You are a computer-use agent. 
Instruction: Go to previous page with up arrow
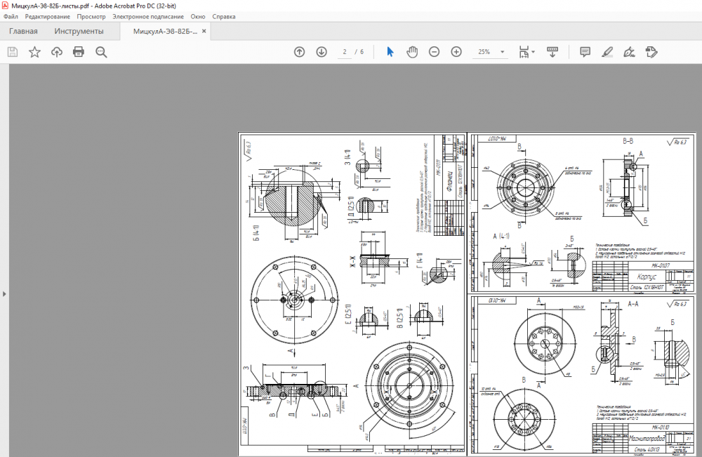[300, 52]
